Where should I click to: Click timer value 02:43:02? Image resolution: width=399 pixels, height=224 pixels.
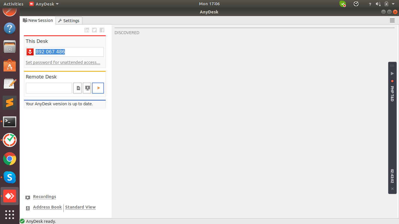392,176
